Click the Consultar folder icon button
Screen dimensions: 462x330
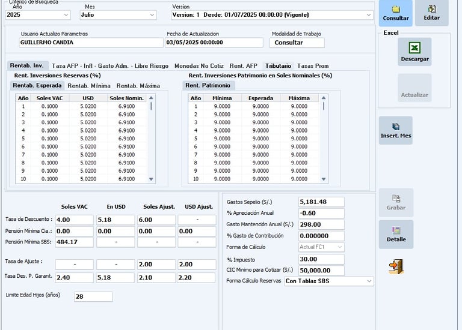pos(395,13)
